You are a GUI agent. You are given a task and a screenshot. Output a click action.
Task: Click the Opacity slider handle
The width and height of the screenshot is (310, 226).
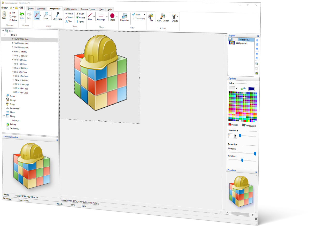click(x=255, y=154)
